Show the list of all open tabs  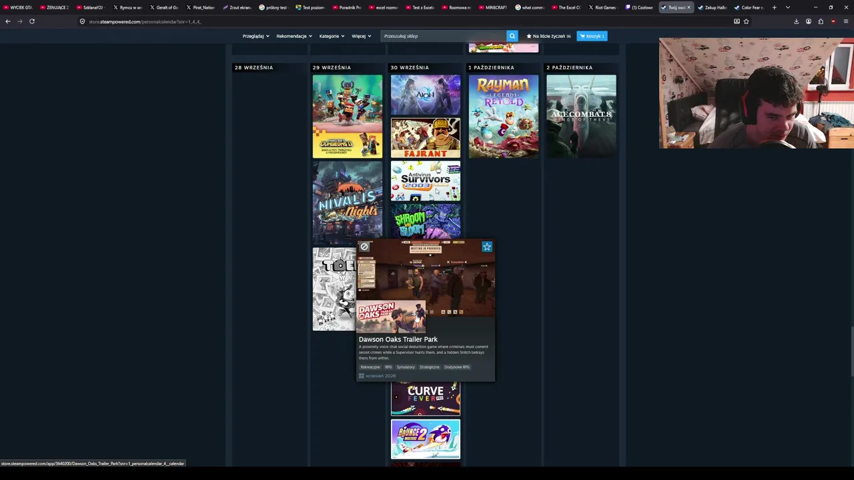[x=787, y=7]
